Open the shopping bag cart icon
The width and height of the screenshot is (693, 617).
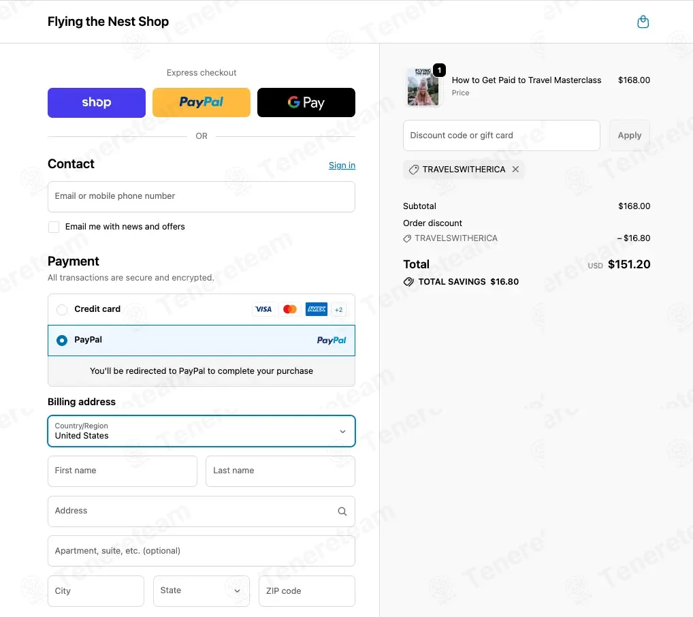tap(643, 22)
